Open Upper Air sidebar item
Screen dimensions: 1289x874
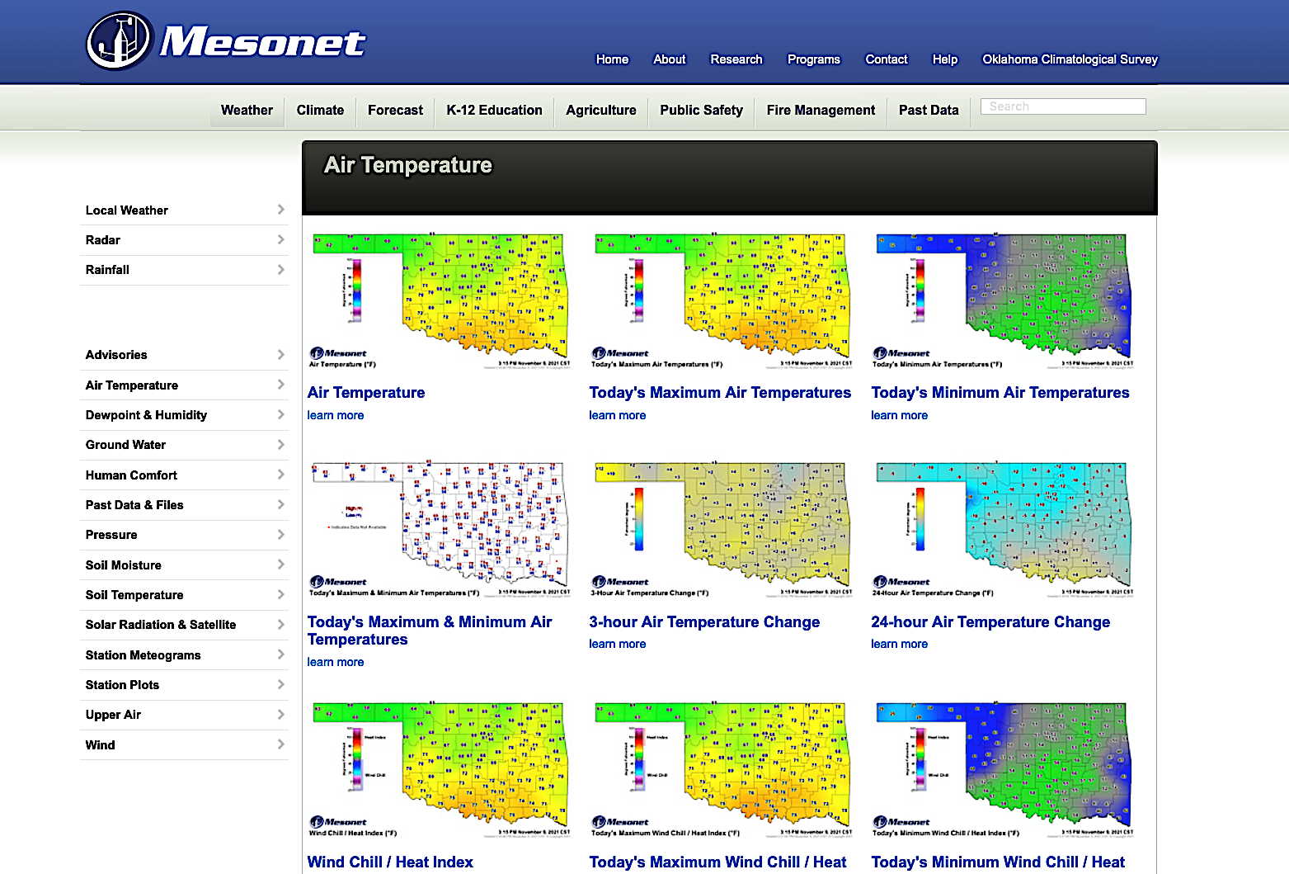coord(184,715)
